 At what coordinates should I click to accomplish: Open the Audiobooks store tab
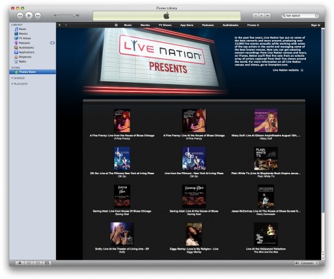(230, 25)
